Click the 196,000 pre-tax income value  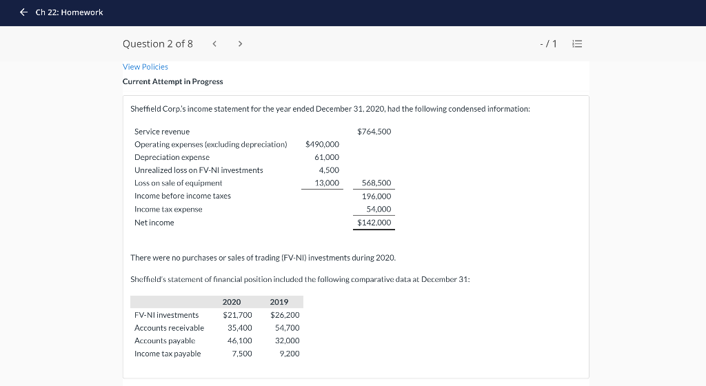tap(376, 196)
